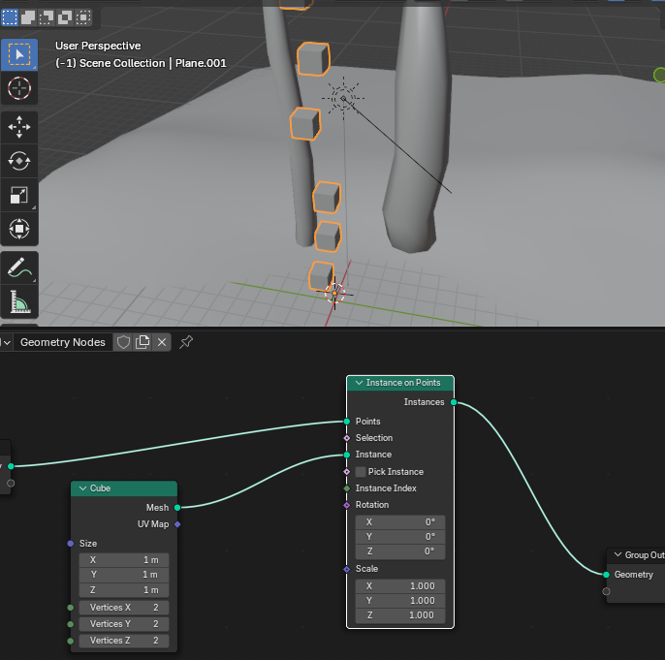Edit Cube Size X field
This screenshot has width=665, height=660.
click(124, 560)
